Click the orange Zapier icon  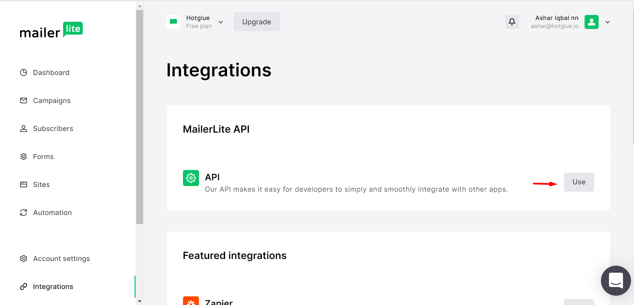pos(191,301)
